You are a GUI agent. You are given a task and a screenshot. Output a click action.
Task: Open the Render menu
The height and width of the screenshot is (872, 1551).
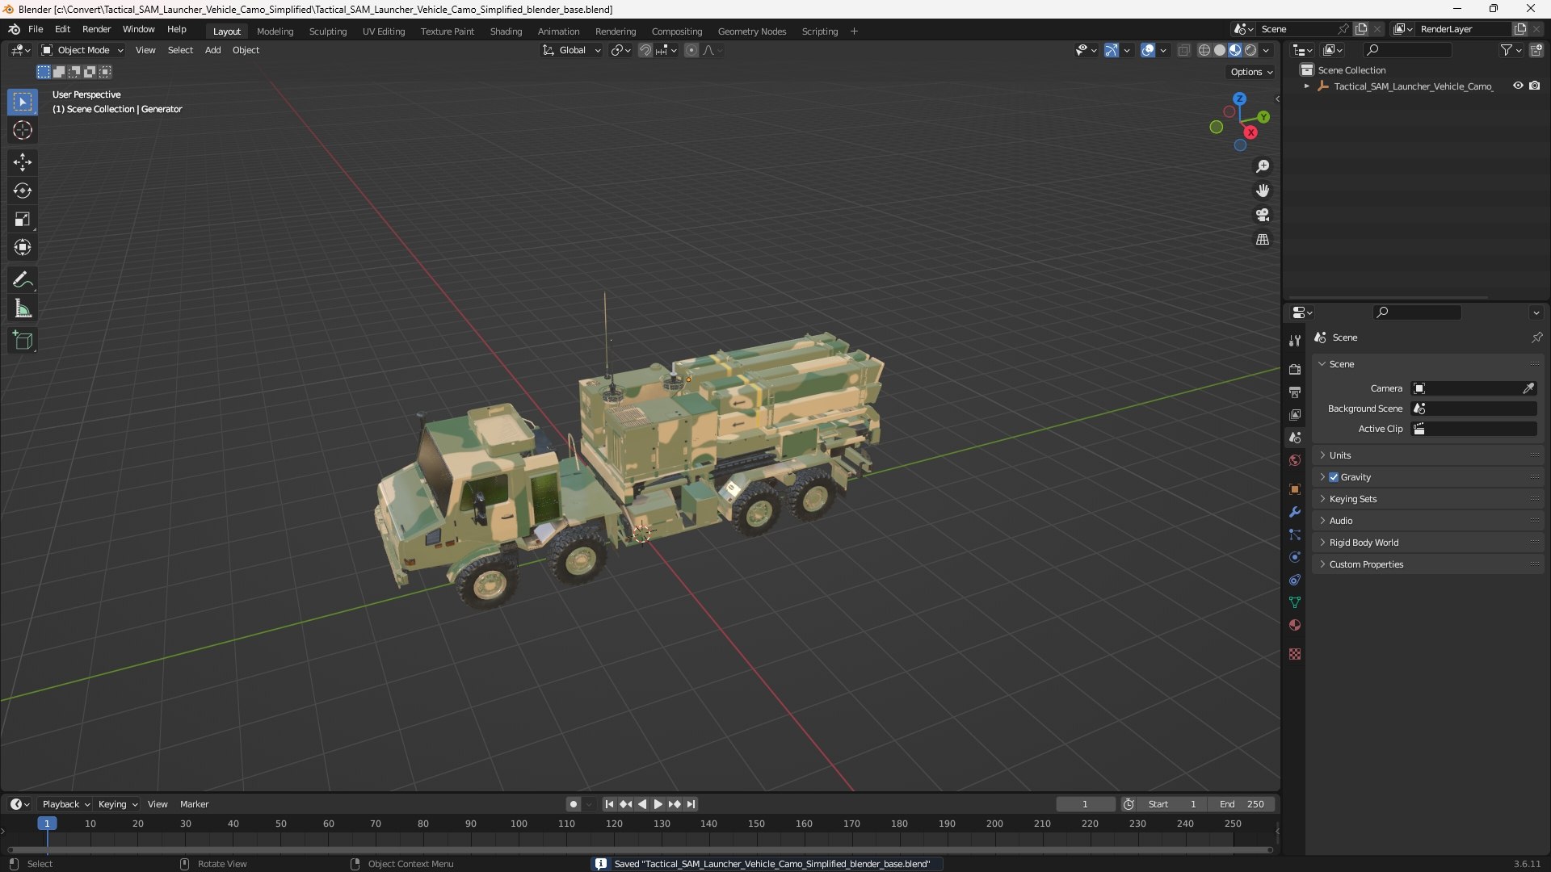point(96,29)
